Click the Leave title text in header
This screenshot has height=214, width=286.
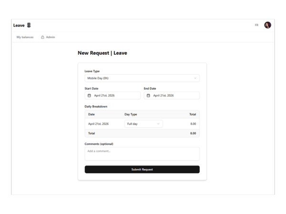pyautogui.click(x=19, y=25)
